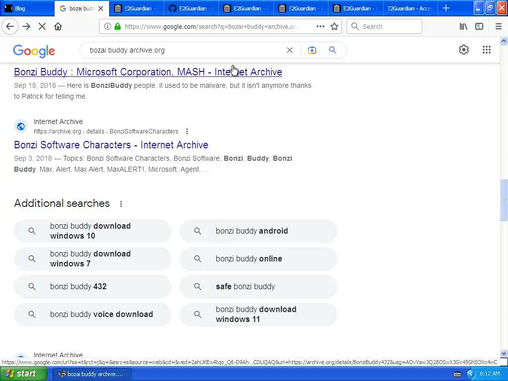Go to Google home via logo
The image size is (508, 381).
[x=34, y=51]
